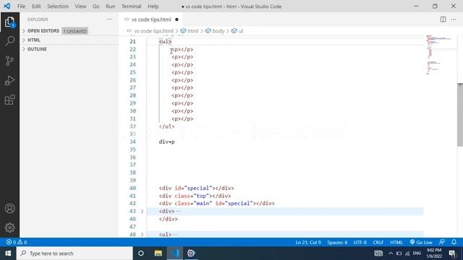Click the closing </ul> tag on line 32
This screenshot has width=463, height=260.
pos(167,126)
